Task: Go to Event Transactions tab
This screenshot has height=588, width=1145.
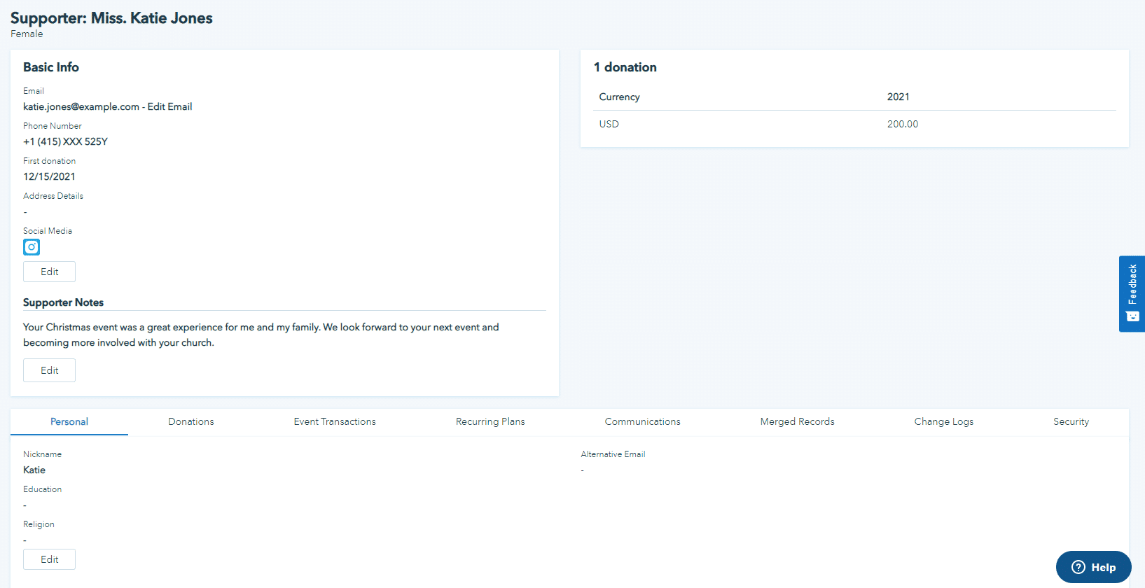Action: click(335, 421)
